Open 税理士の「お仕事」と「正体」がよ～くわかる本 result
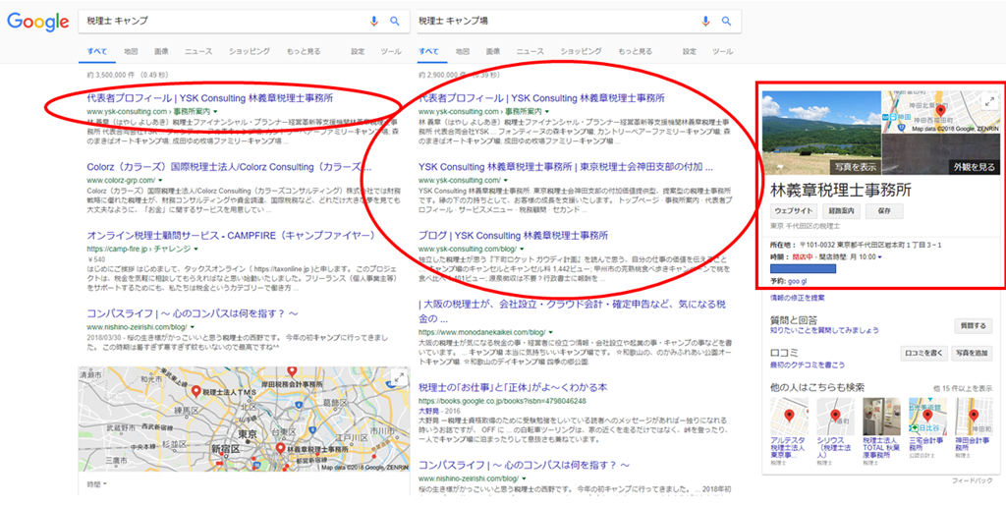The image size is (1006, 506). (513, 387)
